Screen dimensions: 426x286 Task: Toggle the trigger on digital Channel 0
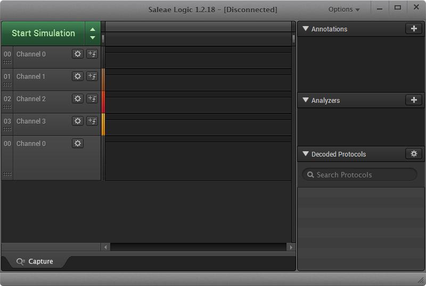92,54
